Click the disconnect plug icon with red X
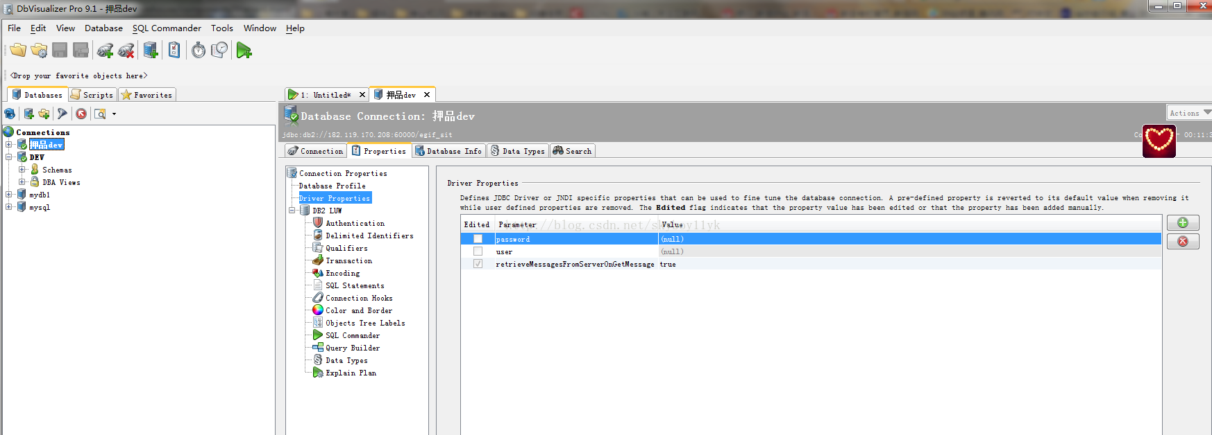Image resolution: width=1212 pixels, height=435 pixels. click(126, 50)
